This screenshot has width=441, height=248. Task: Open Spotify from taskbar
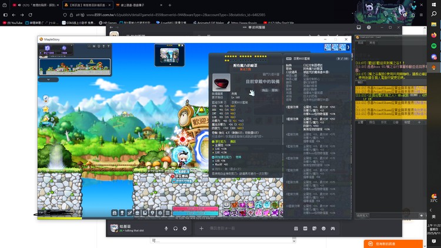pyautogui.click(x=434, y=46)
